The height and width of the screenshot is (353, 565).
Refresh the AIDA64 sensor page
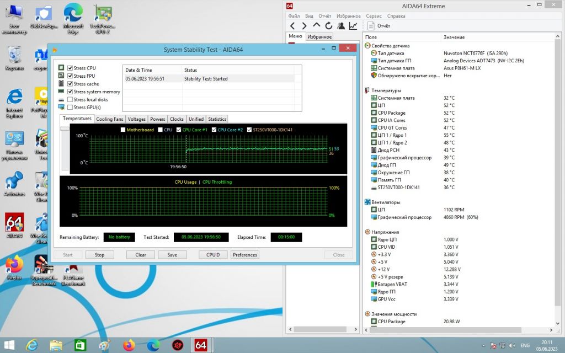pos(329,26)
